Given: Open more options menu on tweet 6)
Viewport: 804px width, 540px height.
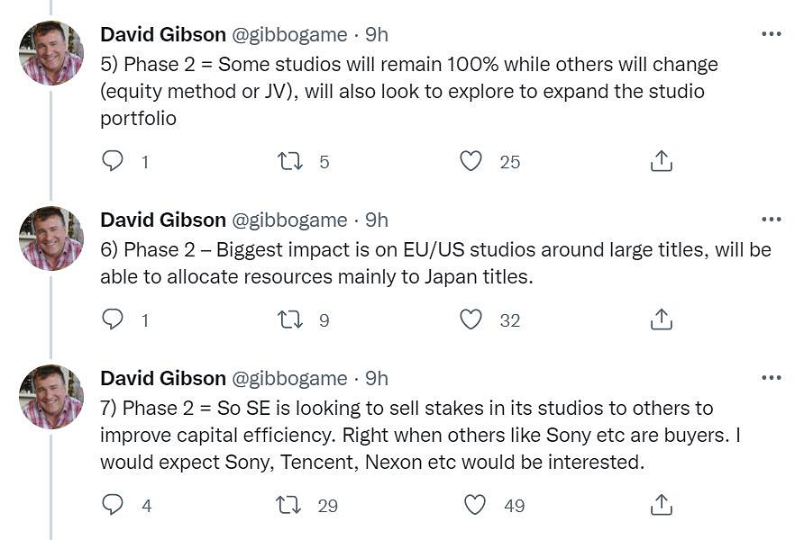Looking at the screenshot, I should 771,220.
